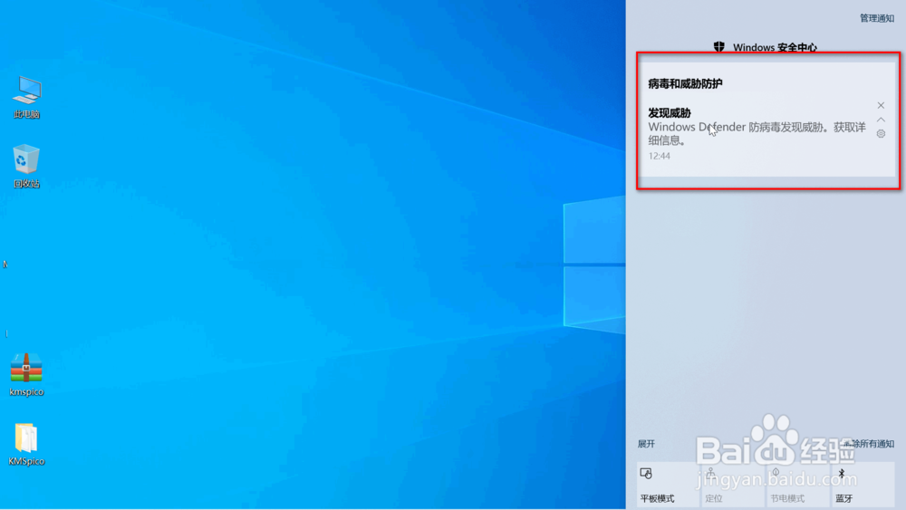This screenshot has height=510, width=906.
Task: Toggle 平板模式 quick action tile
Action: pyautogui.click(x=668, y=485)
